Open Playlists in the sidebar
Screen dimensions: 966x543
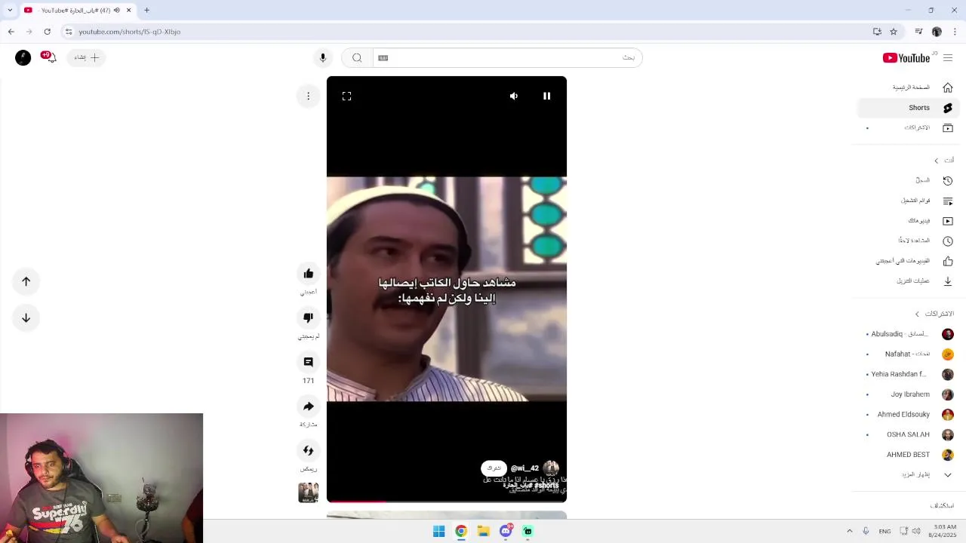pyautogui.click(x=909, y=201)
